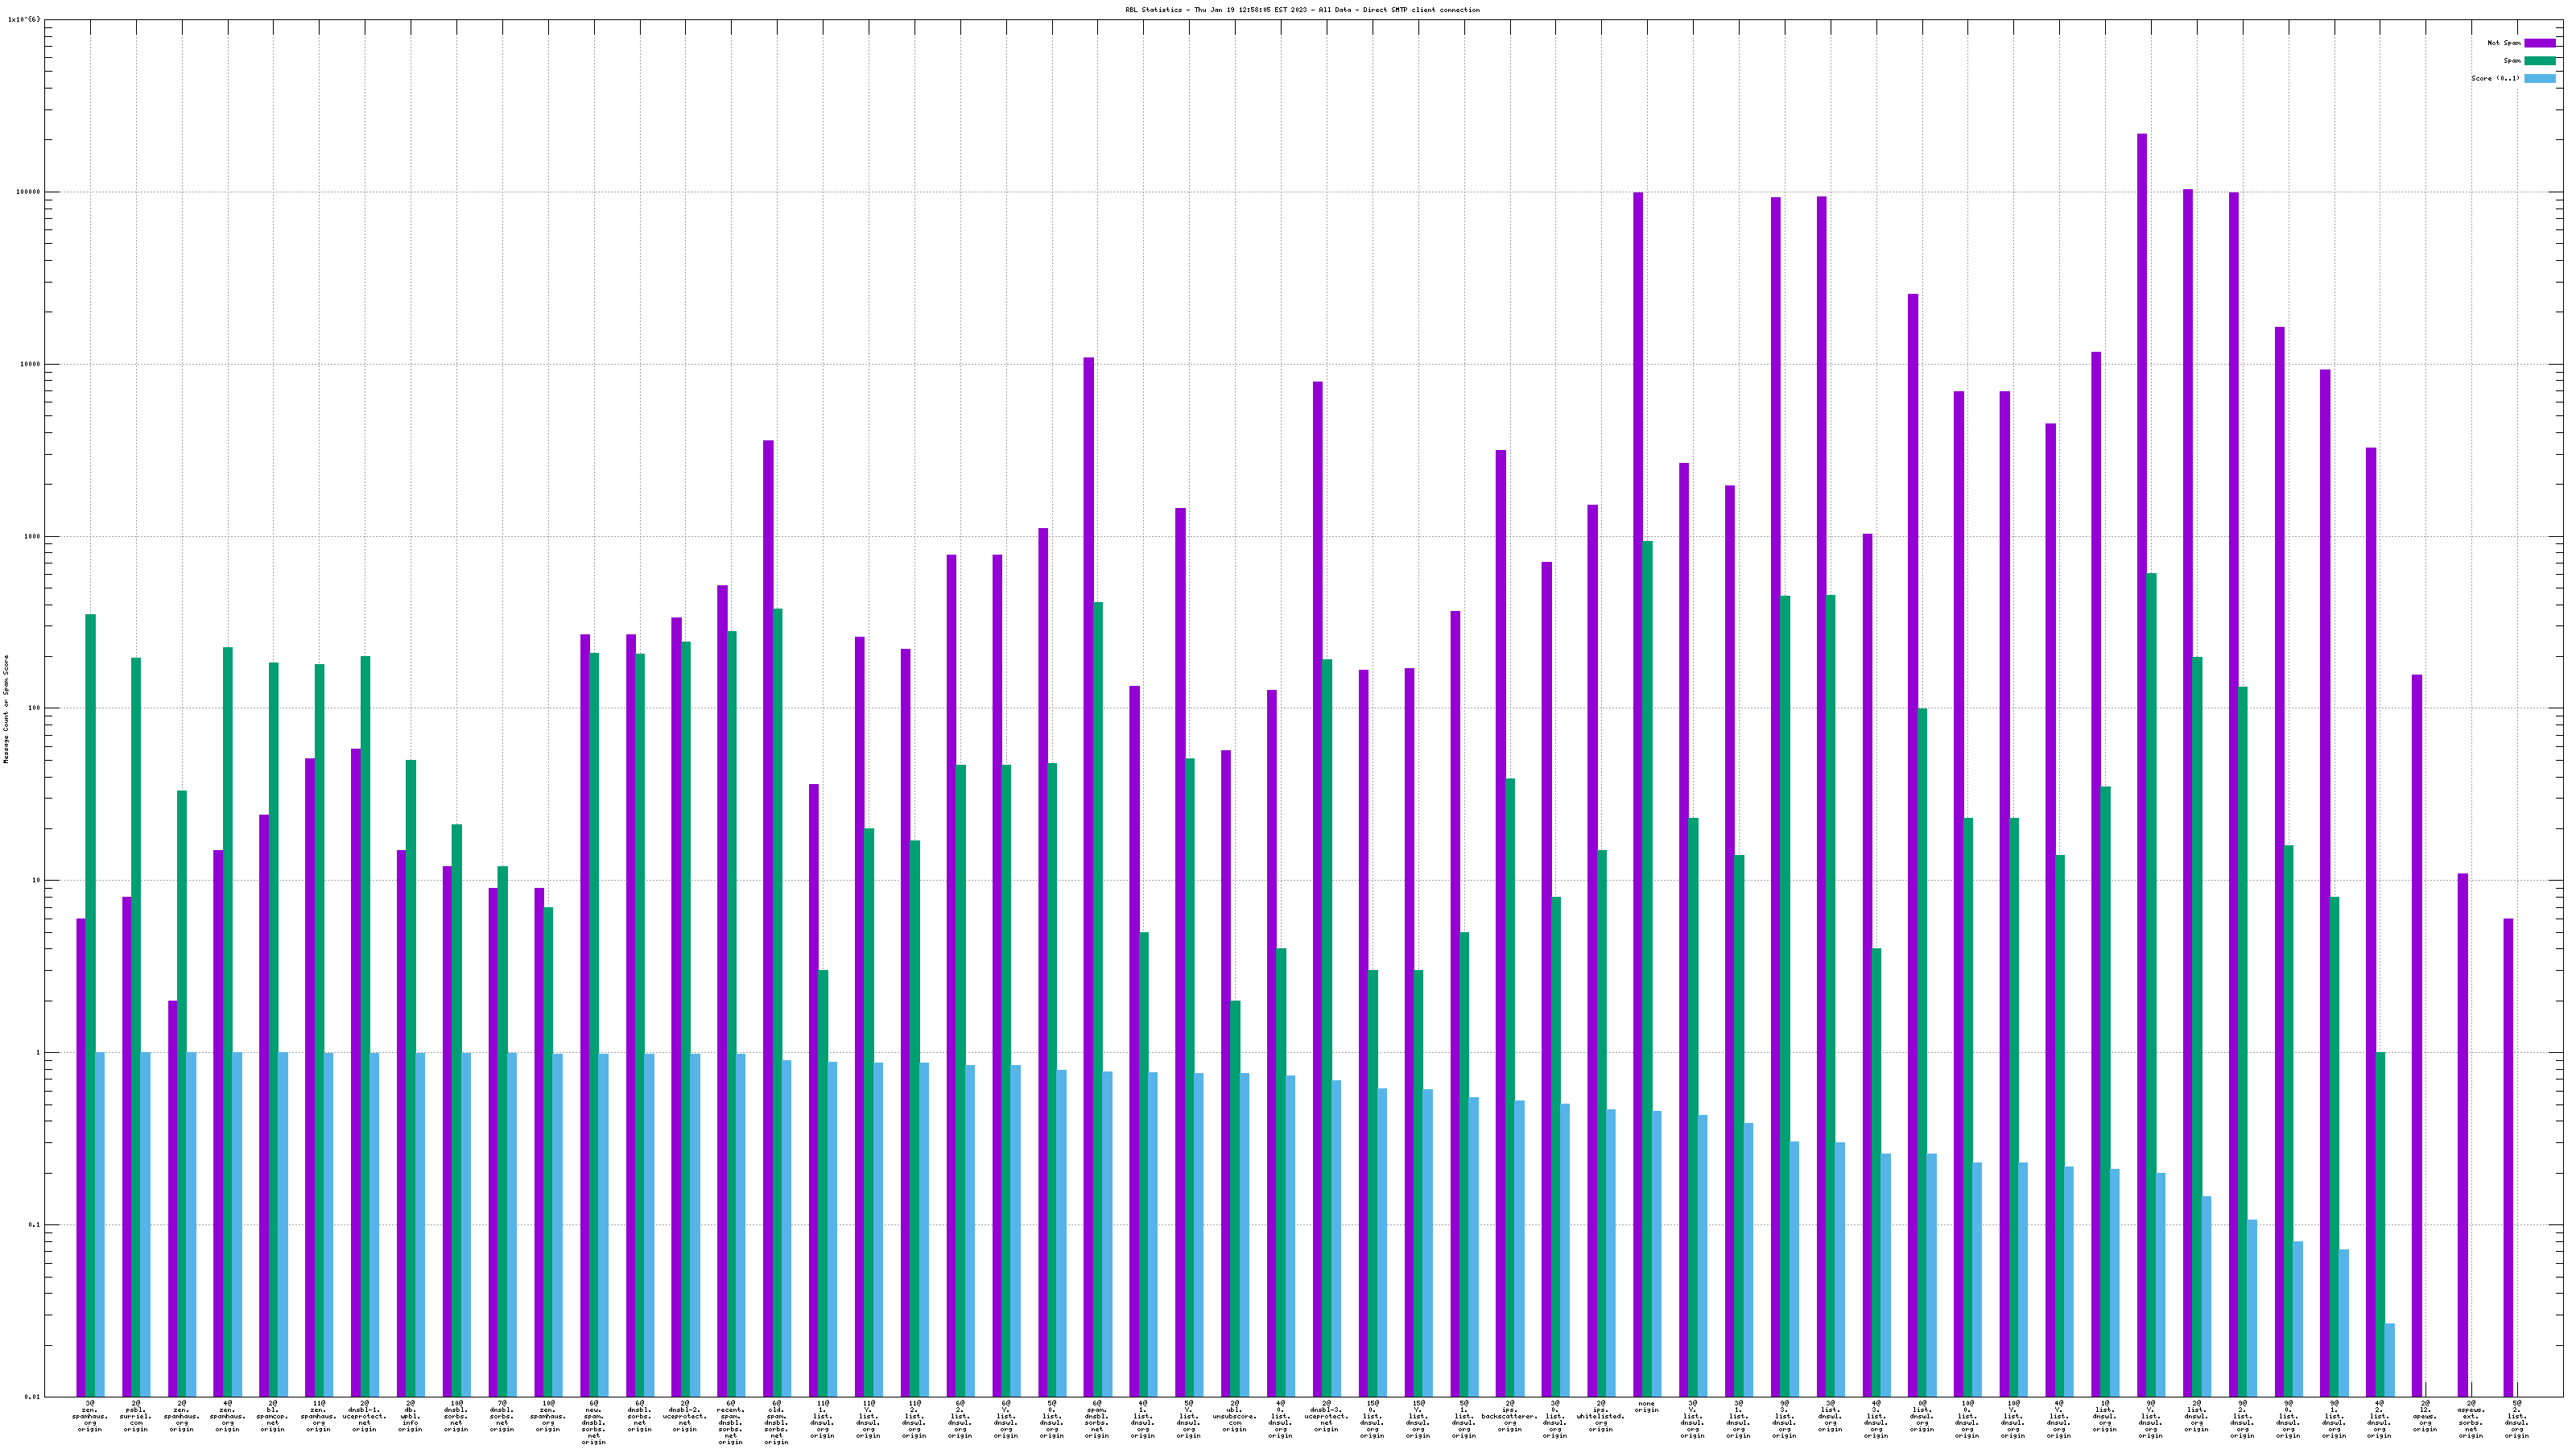Click the db.wpbl.info origin axis label
The image size is (2576, 1449).
pos(410,1416)
